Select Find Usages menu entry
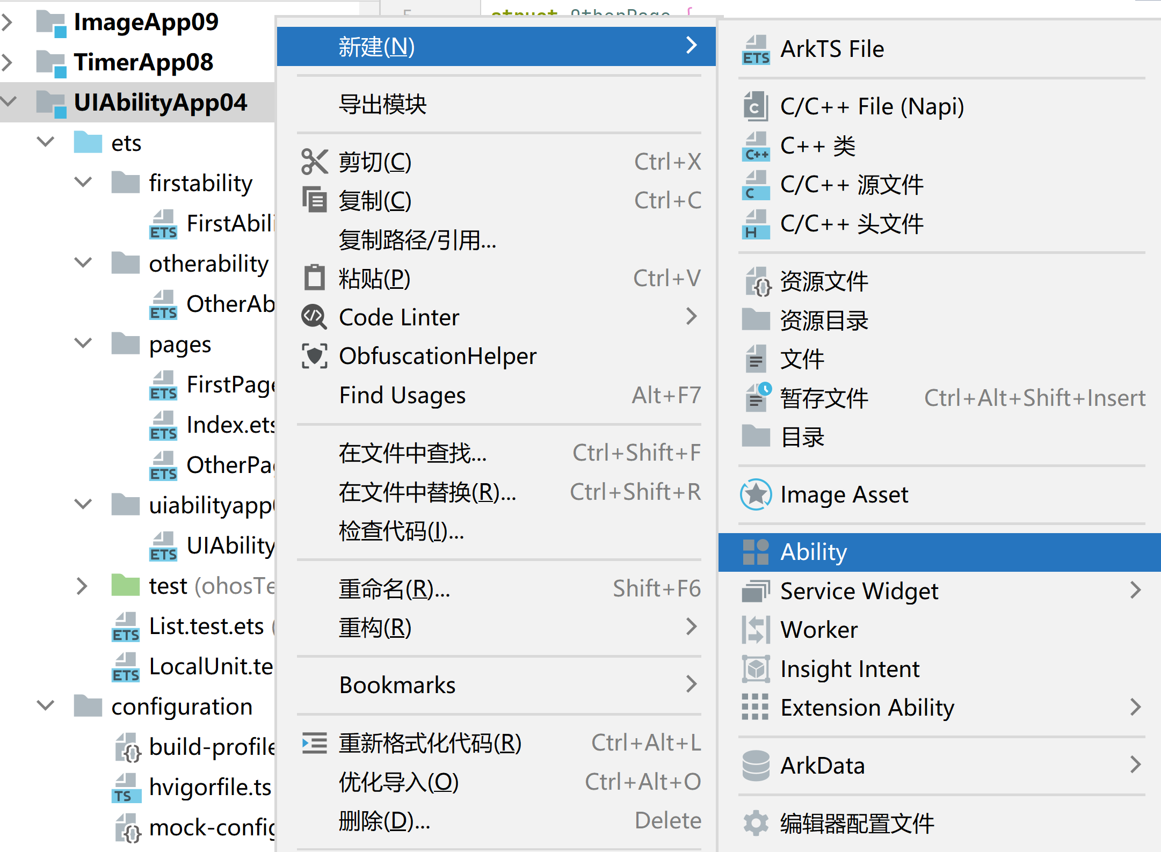The width and height of the screenshot is (1161, 852). click(402, 396)
